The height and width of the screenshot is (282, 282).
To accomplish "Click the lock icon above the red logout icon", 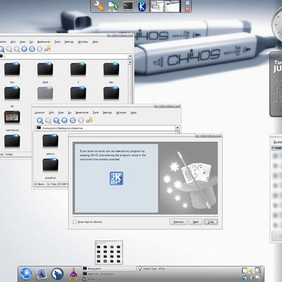I will coord(188,3).
